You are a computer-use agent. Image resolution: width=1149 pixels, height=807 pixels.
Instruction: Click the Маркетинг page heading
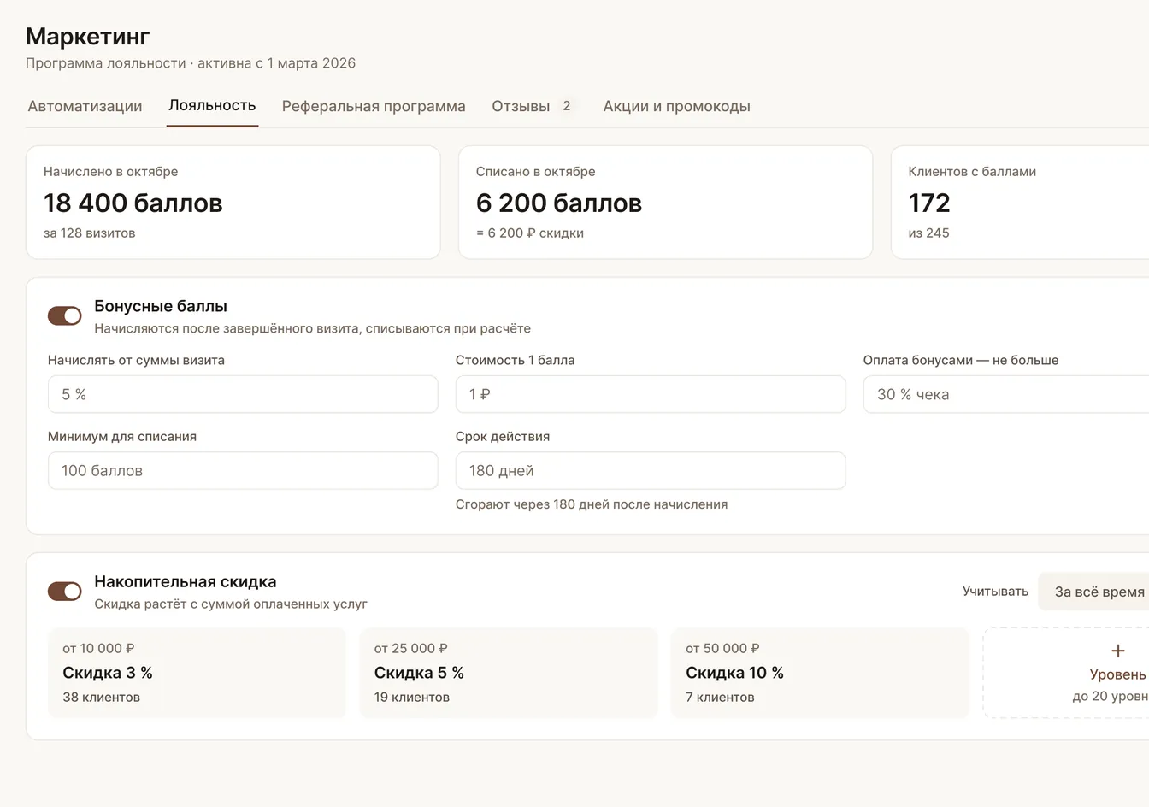click(x=88, y=36)
